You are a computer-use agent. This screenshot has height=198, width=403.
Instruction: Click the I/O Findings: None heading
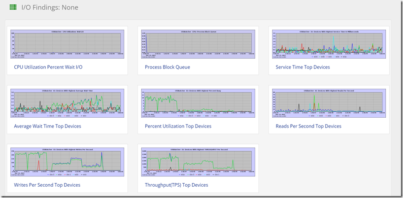(x=50, y=7)
